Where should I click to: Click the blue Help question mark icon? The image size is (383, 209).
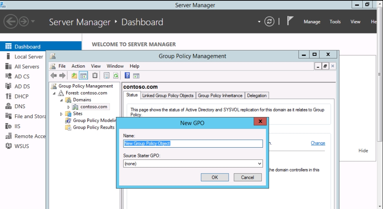click(127, 75)
